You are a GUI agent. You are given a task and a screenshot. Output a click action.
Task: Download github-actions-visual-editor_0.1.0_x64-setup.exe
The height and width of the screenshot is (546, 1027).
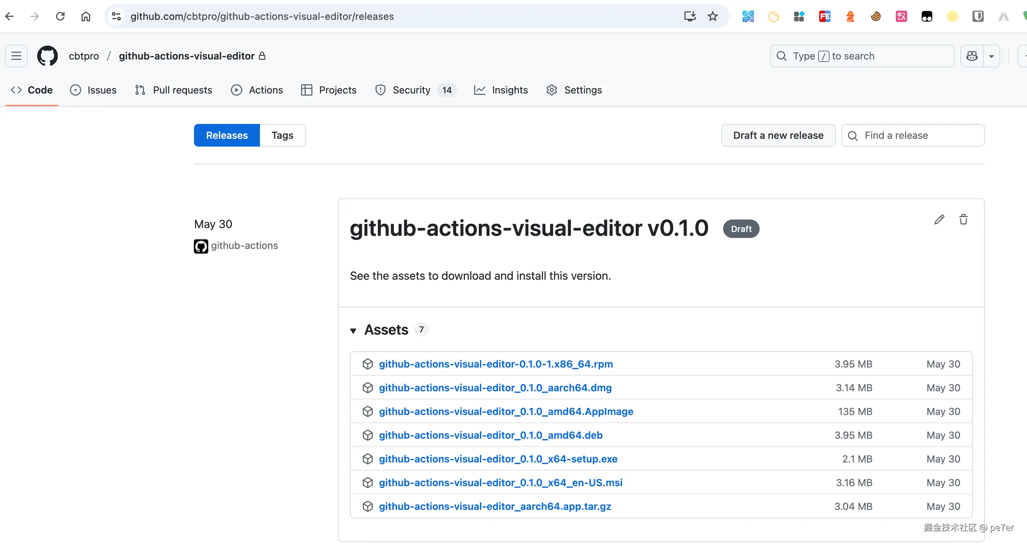point(498,459)
